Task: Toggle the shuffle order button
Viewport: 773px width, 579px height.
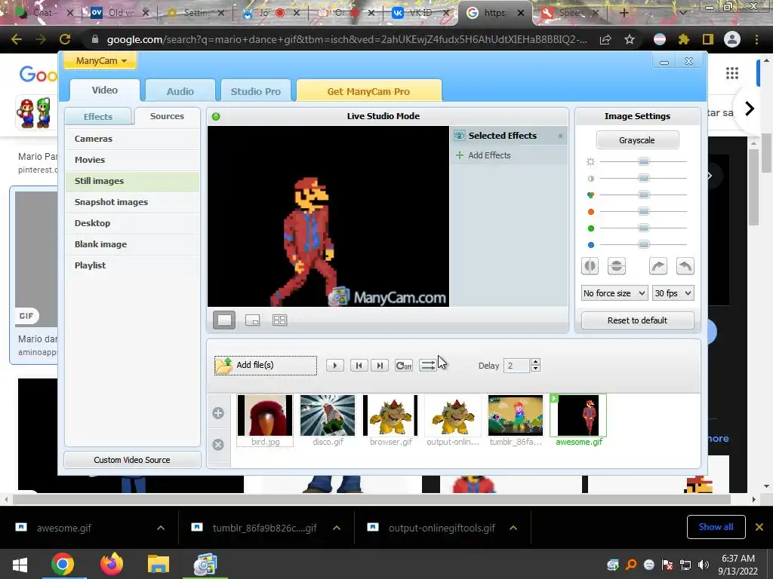Action: tap(427, 366)
